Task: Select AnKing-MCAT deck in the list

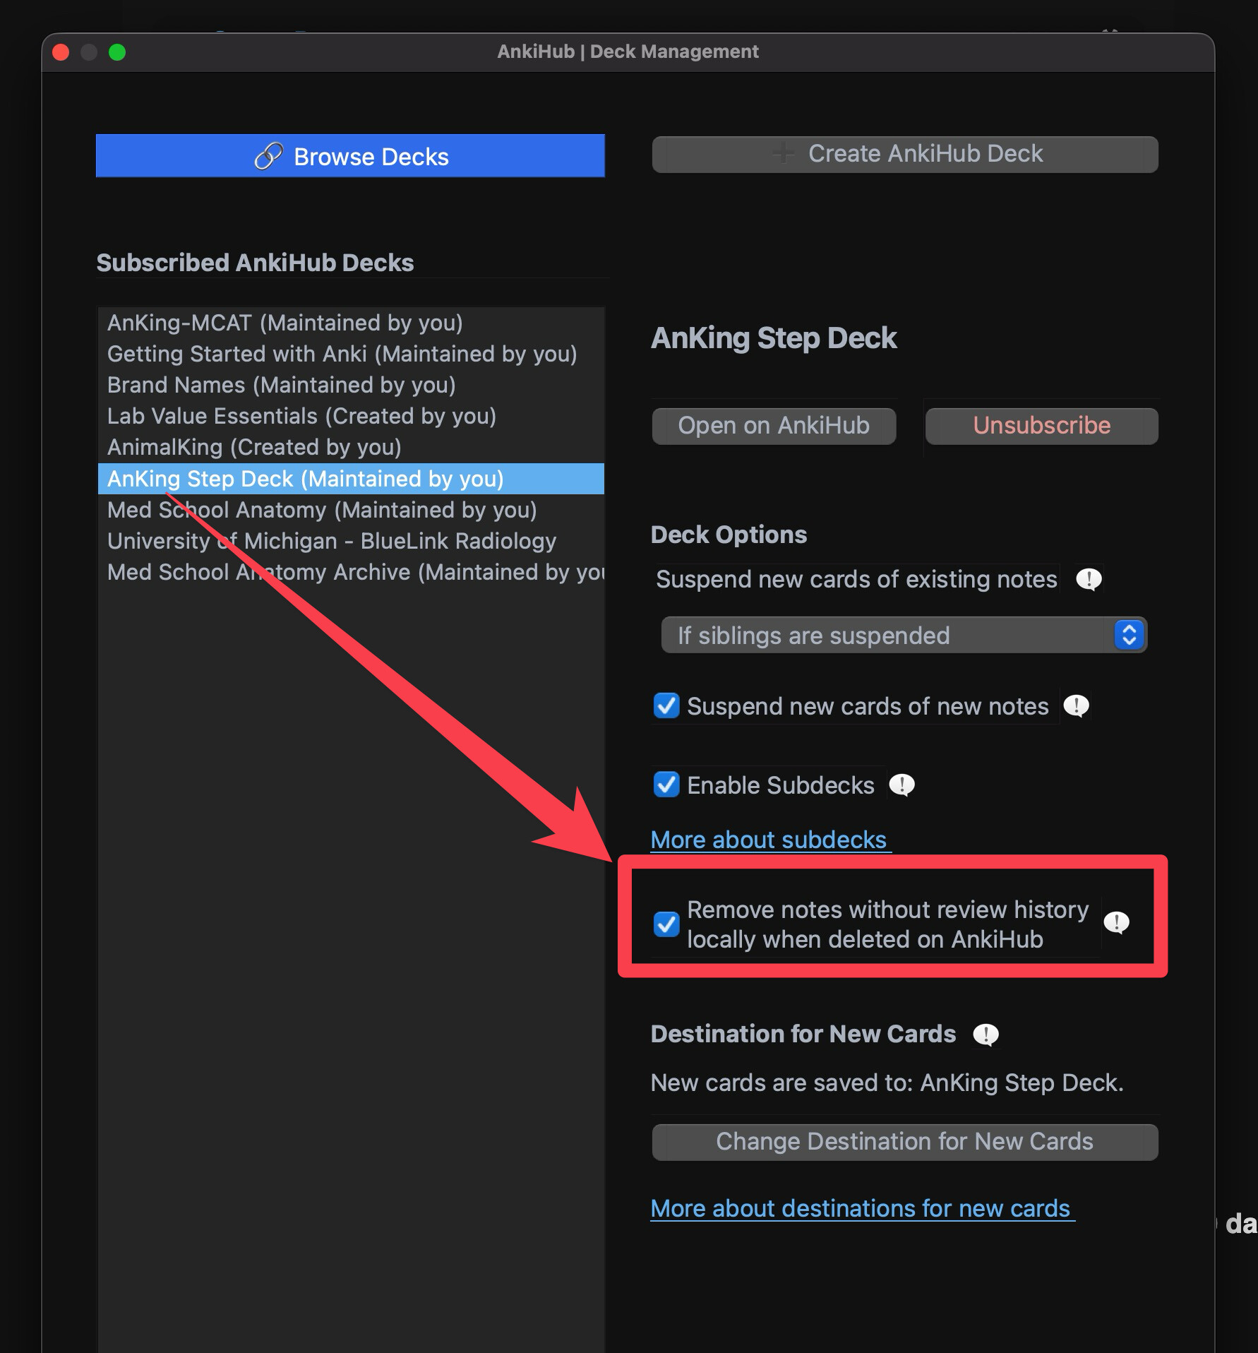Action: click(284, 323)
